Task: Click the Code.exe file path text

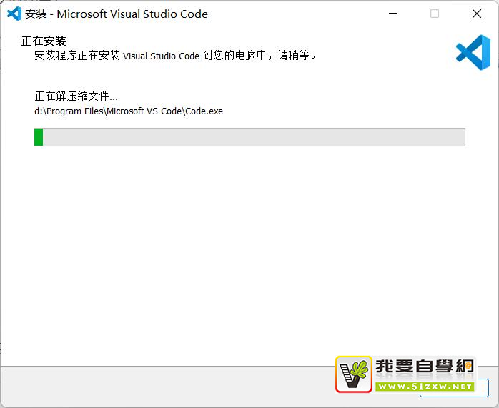Action: click(x=129, y=111)
